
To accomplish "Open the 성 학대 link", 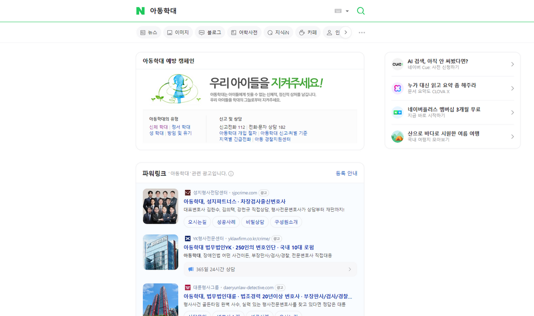I will (156, 133).
